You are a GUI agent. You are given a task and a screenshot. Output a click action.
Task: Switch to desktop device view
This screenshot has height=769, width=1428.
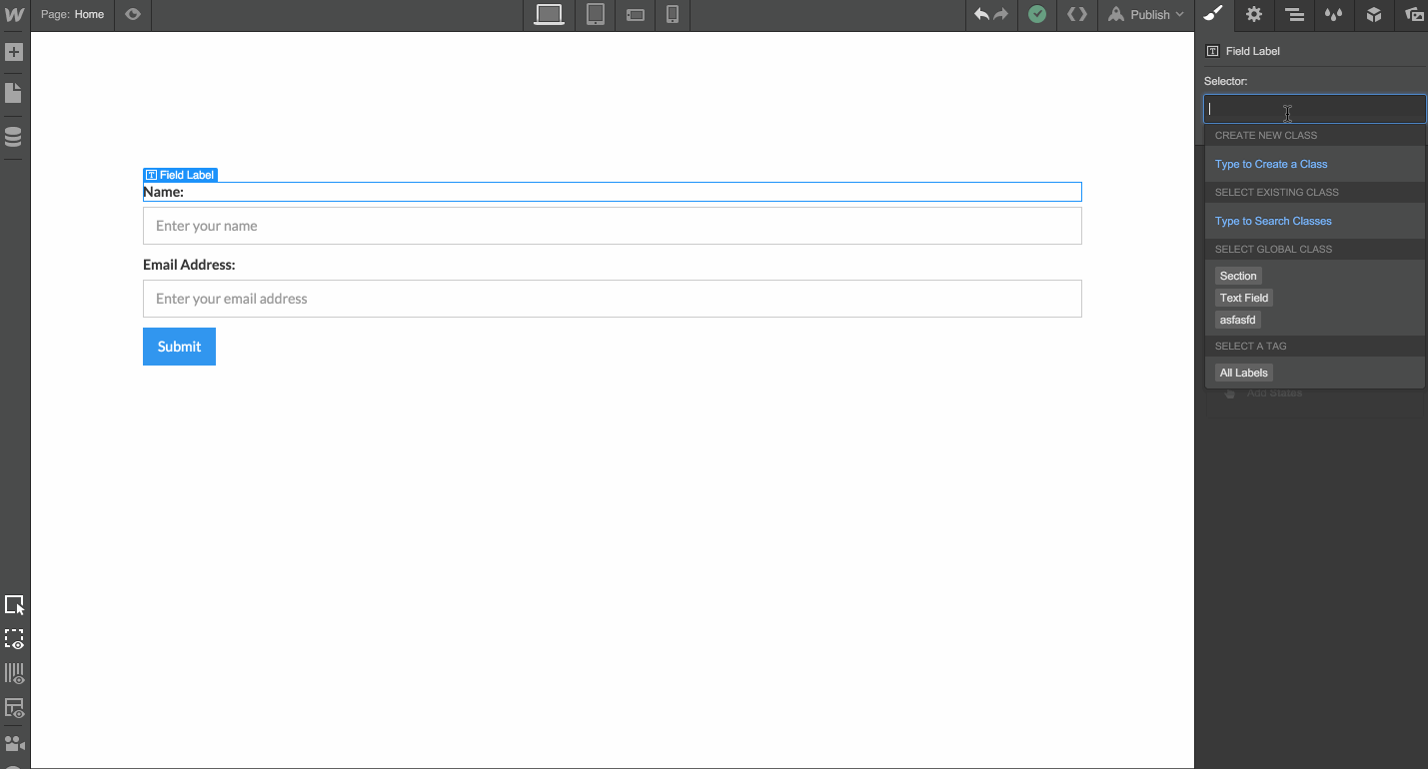[x=549, y=15]
